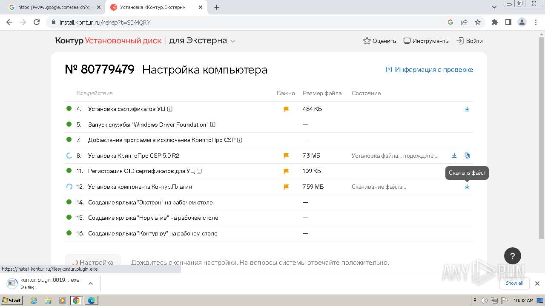Click the address bar URL field
Viewport: 545px width, 306px height.
tap(247, 22)
